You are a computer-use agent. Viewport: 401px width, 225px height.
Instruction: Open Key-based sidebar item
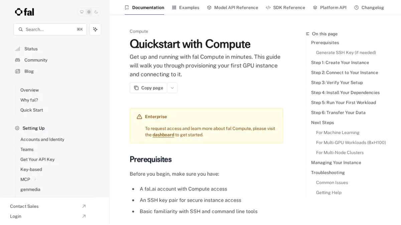(31, 169)
